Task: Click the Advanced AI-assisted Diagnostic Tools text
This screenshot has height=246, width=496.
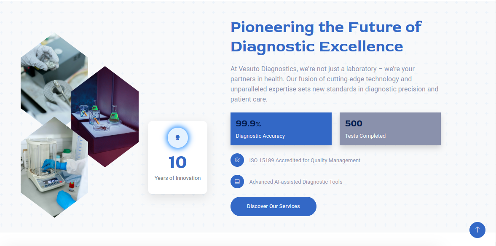Action: click(x=296, y=182)
